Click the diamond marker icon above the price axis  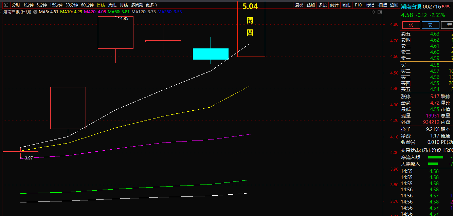coord(374,12)
